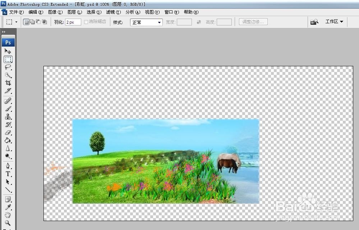The width and height of the screenshot is (359, 230).
Task: Enable the anti-alias (消除锯齿) checkbox
Action: click(x=86, y=21)
